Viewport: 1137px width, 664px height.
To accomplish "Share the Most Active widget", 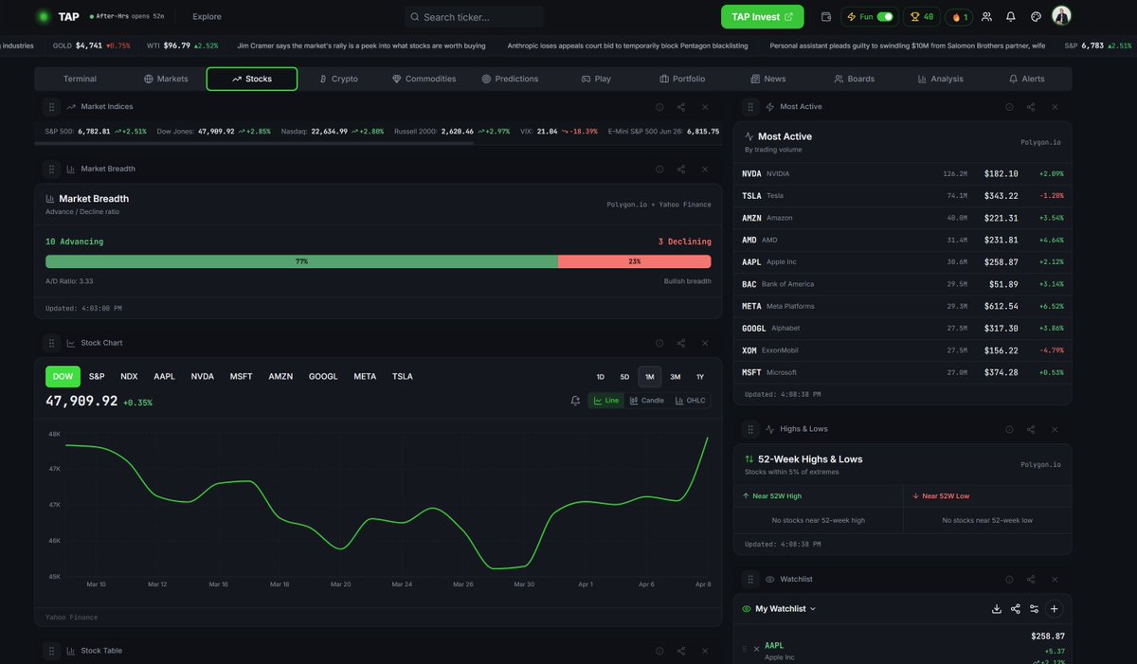I will 1031,107.
